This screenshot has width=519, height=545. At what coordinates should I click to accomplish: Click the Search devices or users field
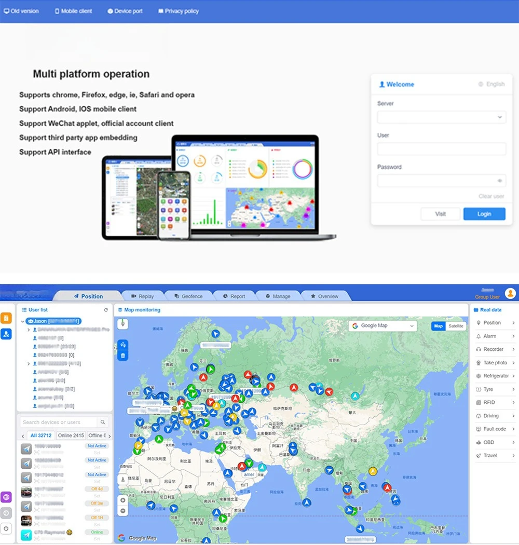58,423
